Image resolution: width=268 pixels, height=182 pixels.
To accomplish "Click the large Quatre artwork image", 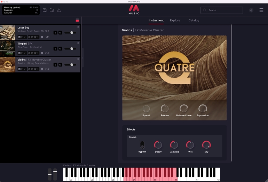I will (x=174, y=68).
